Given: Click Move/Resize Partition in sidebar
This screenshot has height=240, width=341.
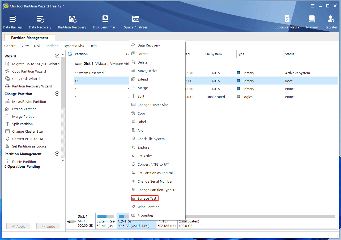Looking at the screenshot, I should [26, 102].
